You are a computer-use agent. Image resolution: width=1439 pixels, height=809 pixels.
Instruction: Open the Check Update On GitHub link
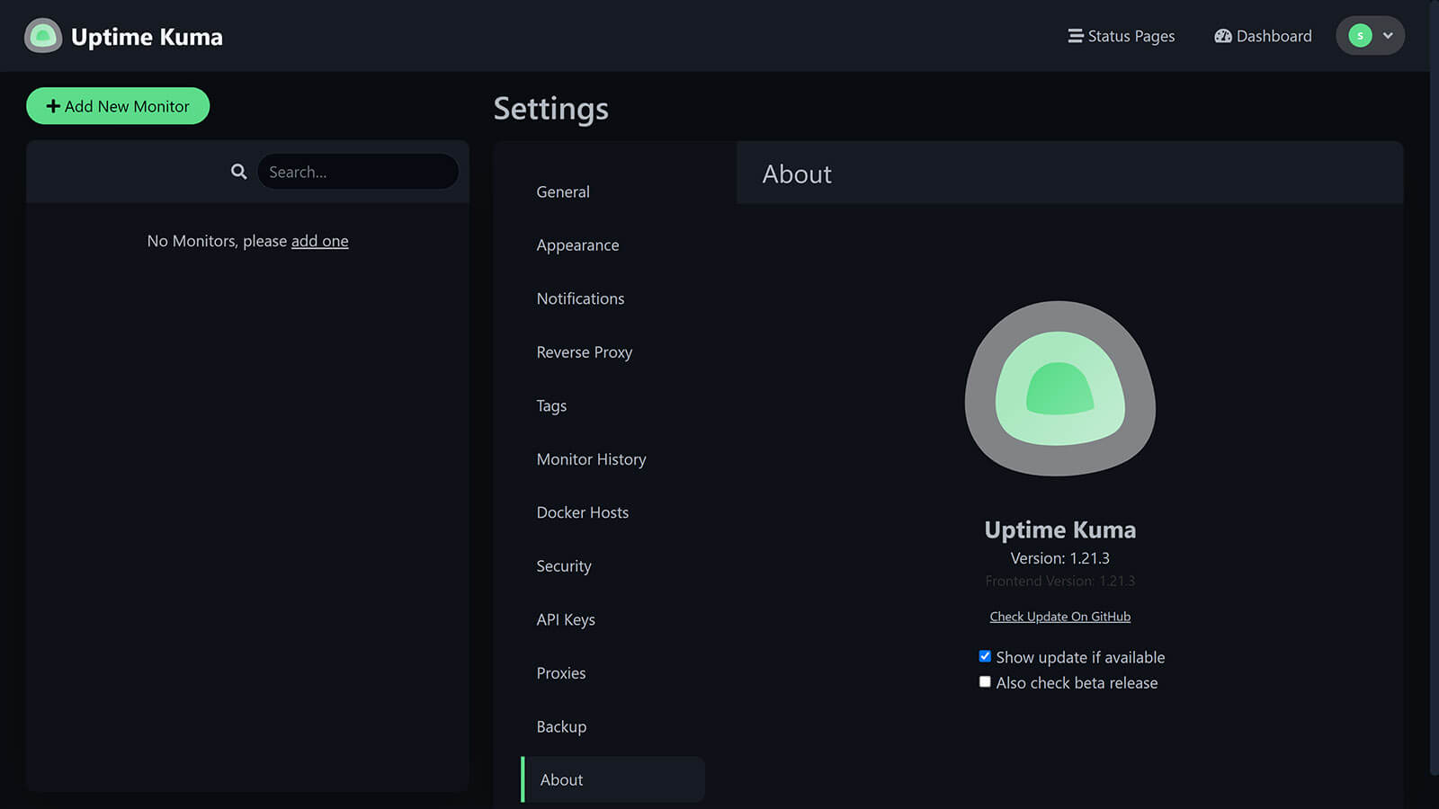pos(1059,616)
